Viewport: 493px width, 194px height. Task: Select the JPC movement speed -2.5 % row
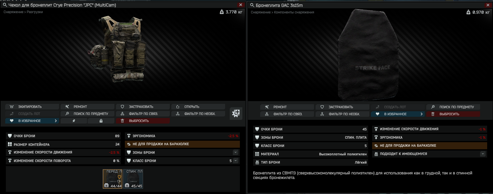click(x=63, y=152)
